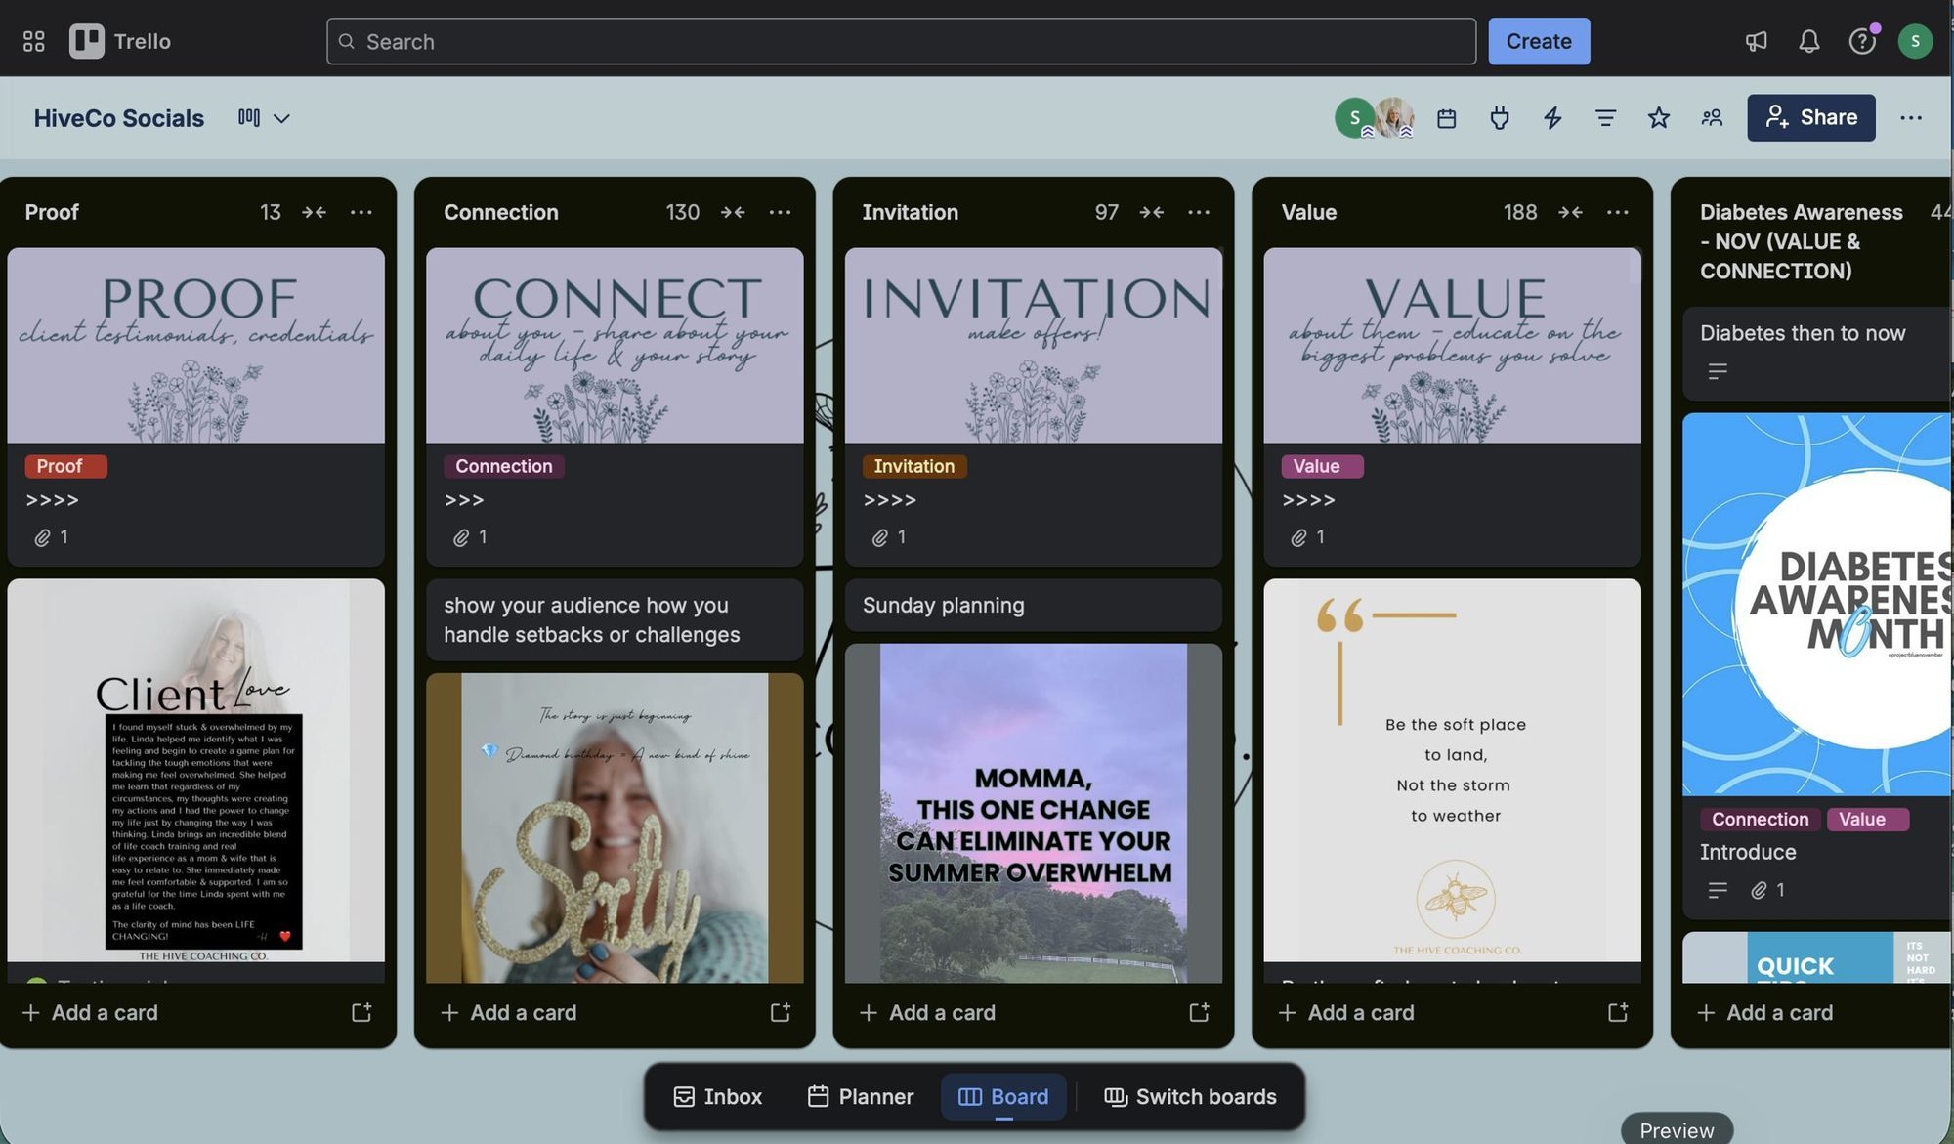This screenshot has height=1144, width=1954.
Task: Open the automation lightning bolt icon
Action: tap(1551, 118)
